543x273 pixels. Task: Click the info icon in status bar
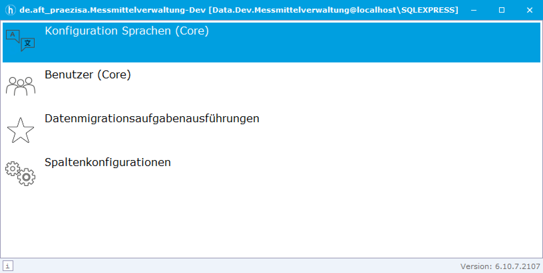pos(8,266)
